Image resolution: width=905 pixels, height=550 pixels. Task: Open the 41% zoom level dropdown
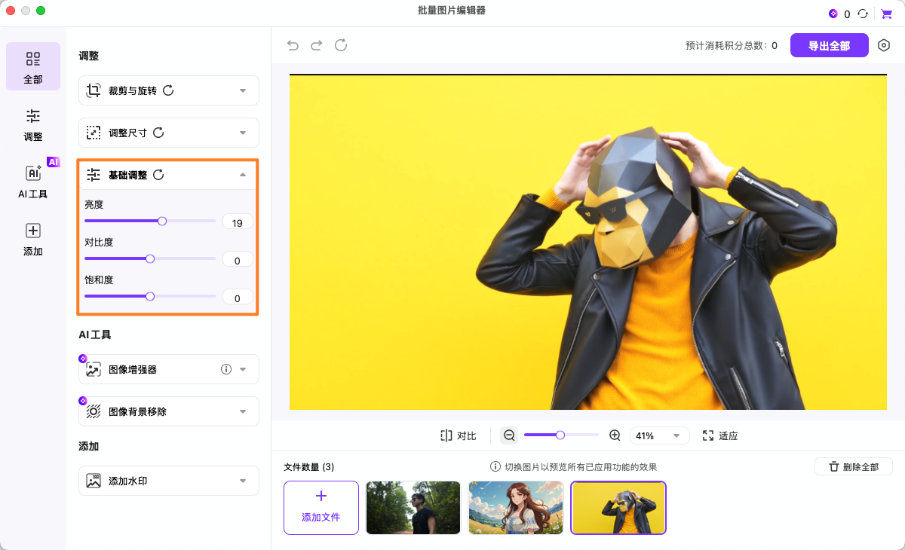click(659, 435)
